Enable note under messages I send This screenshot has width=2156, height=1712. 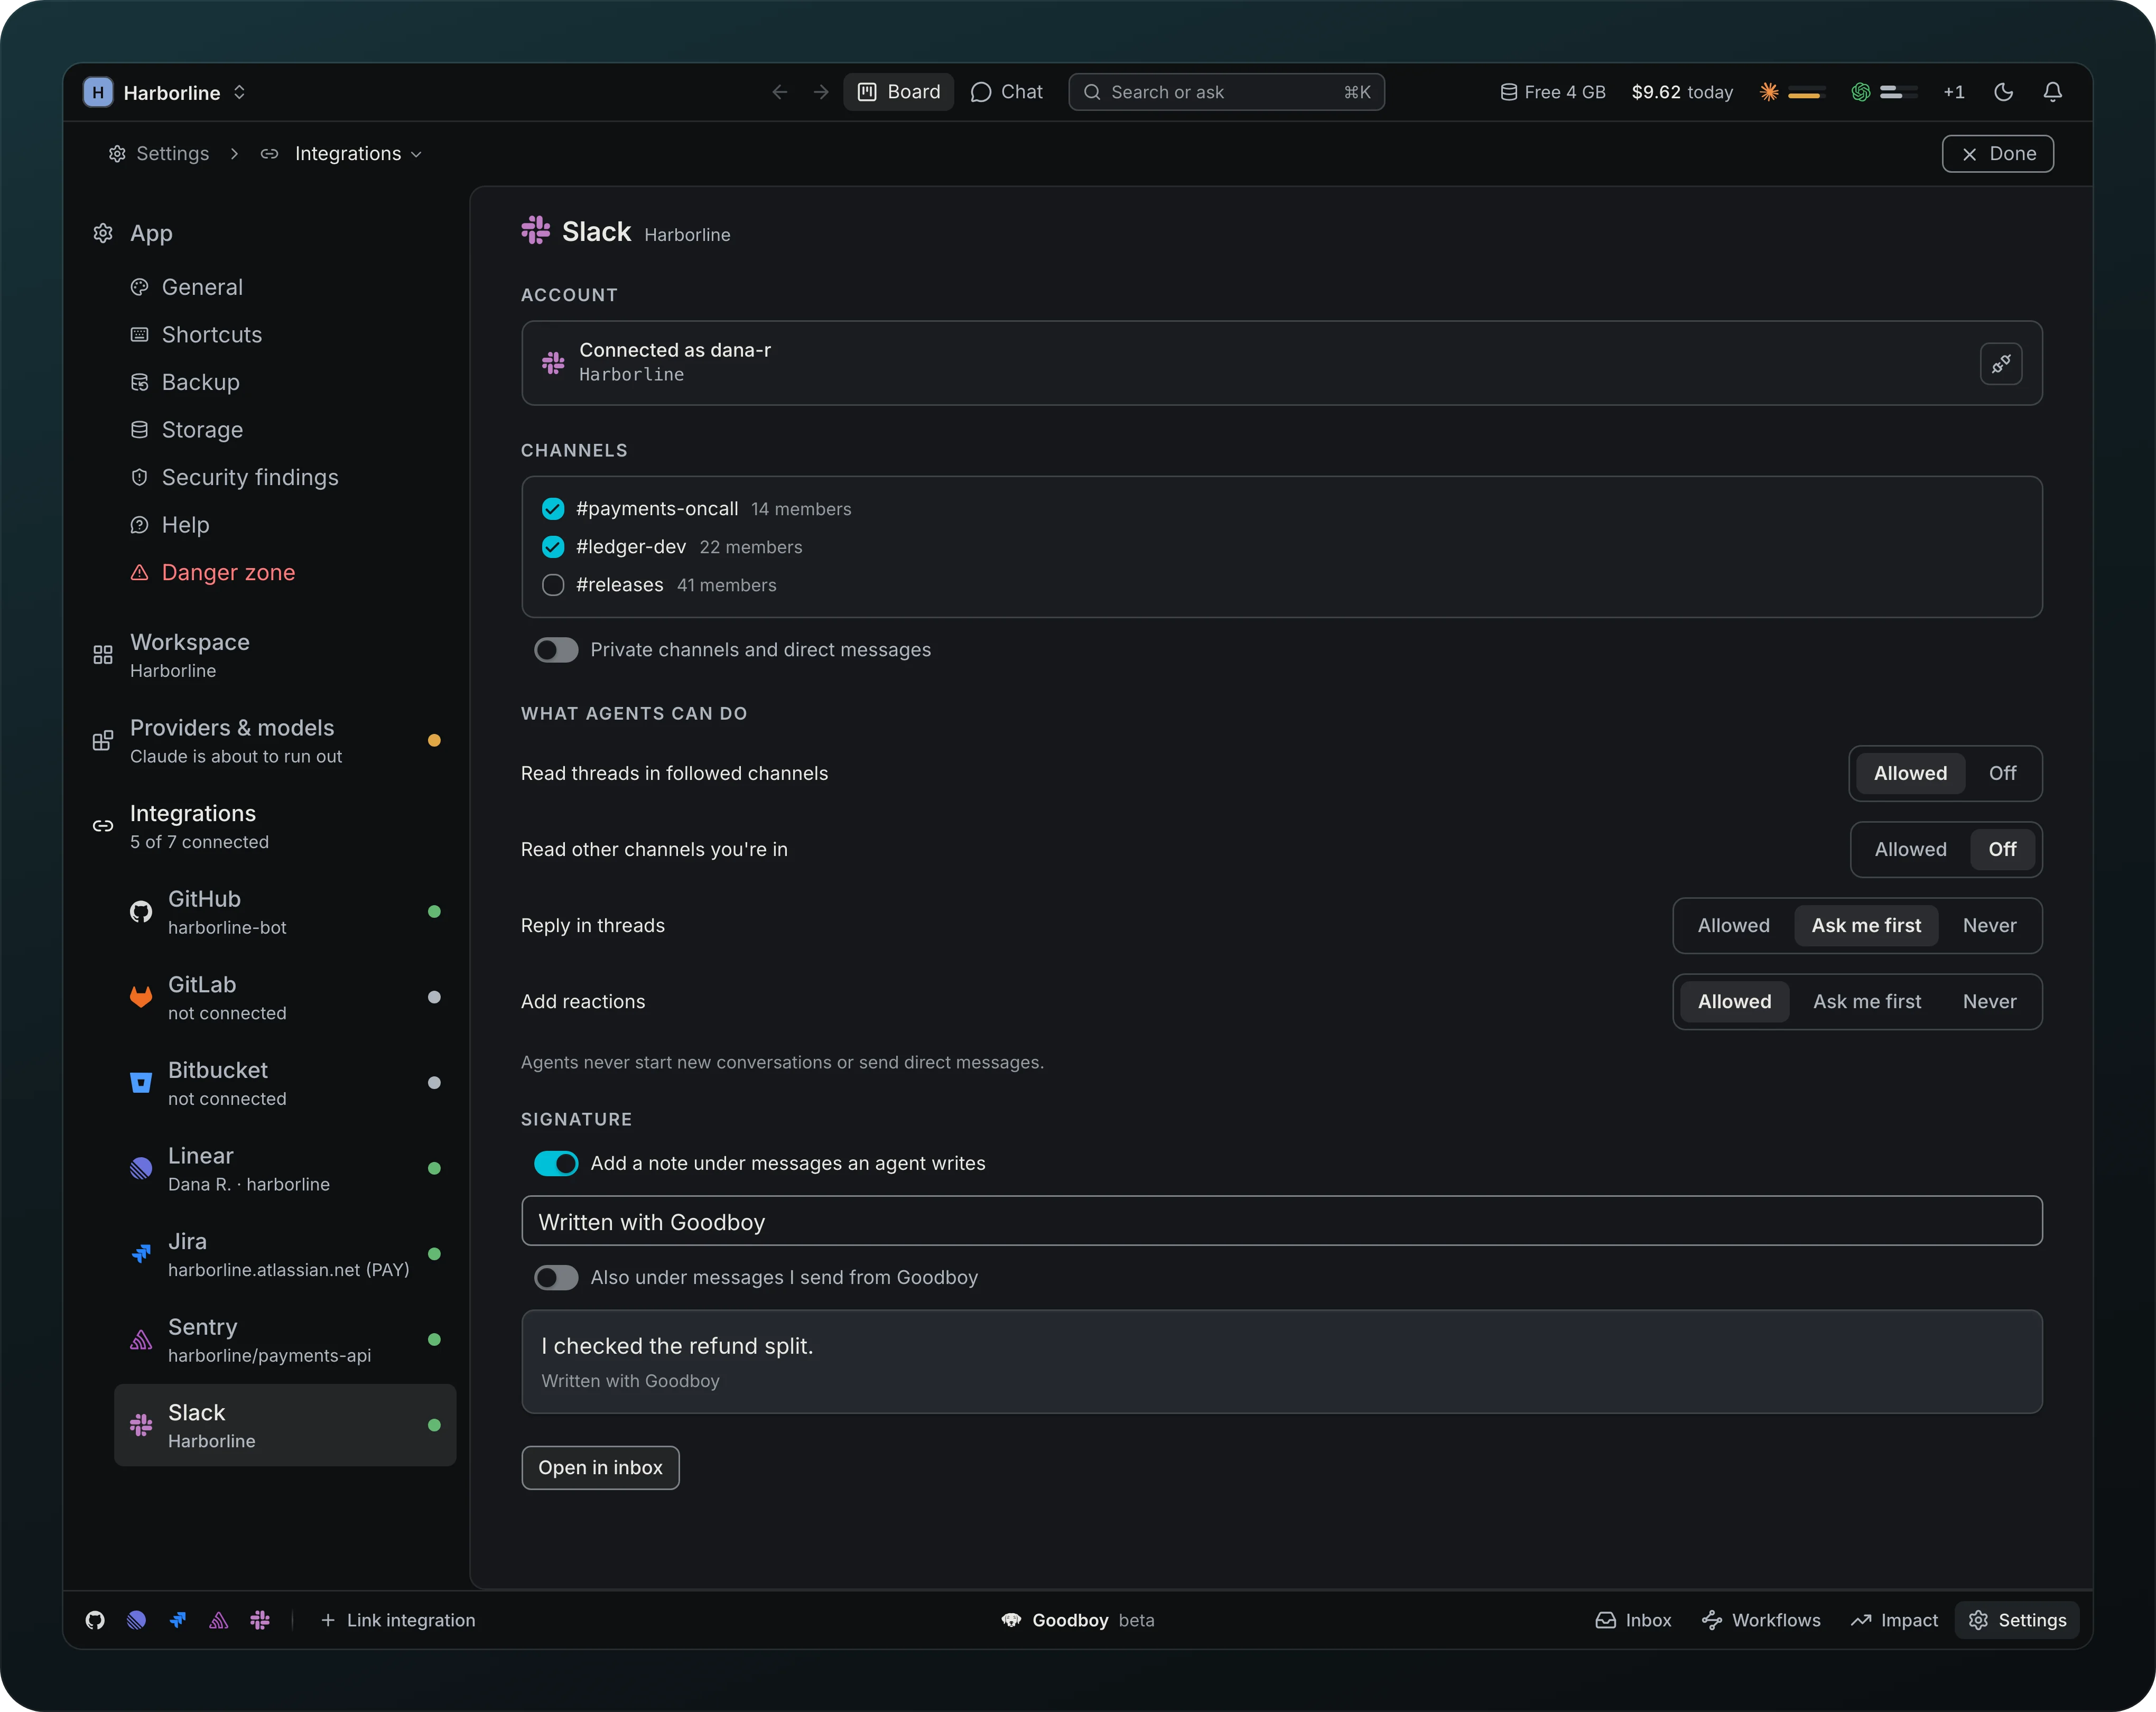click(x=556, y=1277)
